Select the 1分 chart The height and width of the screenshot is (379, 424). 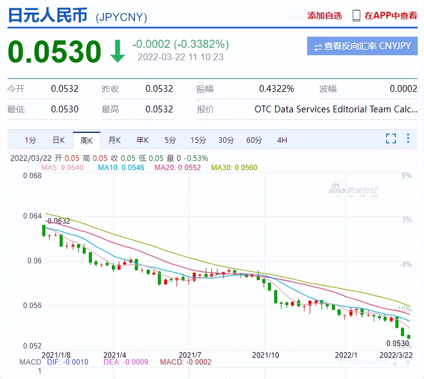coord(30,140)
